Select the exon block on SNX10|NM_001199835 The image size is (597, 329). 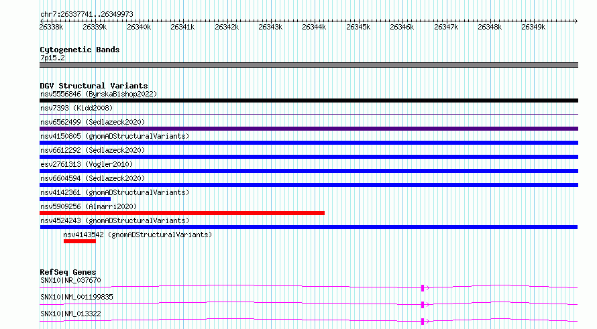coord(423,305)
